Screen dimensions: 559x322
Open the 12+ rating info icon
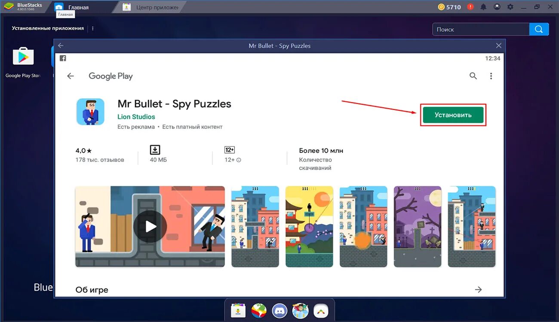point(239,160)
